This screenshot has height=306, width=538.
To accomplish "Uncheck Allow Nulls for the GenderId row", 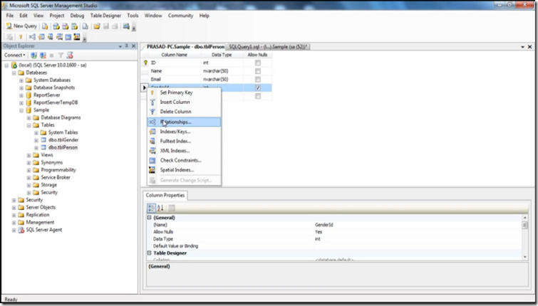I will click(258, 88).
